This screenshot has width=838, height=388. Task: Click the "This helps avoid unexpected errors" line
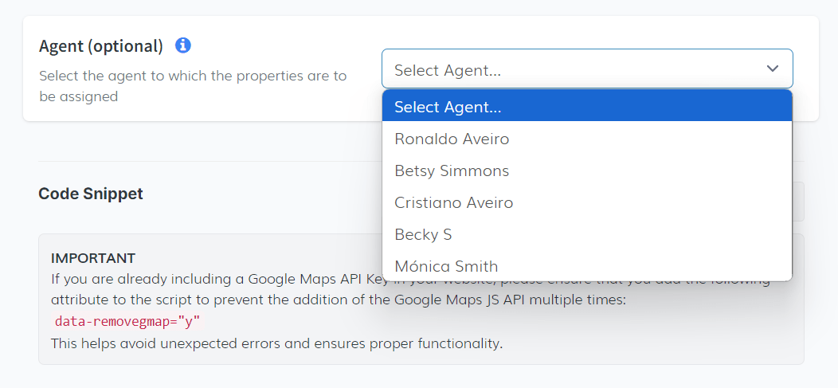tap(276, 343)
